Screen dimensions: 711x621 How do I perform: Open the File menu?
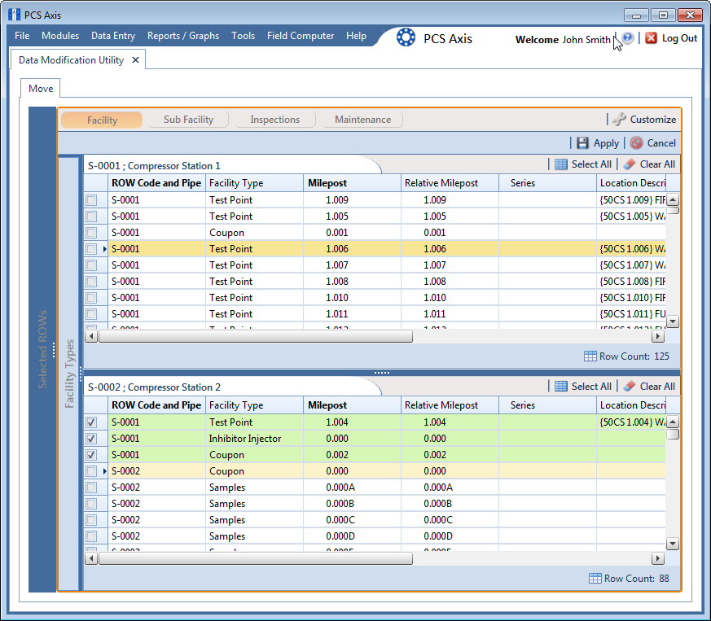click(22, 36)
